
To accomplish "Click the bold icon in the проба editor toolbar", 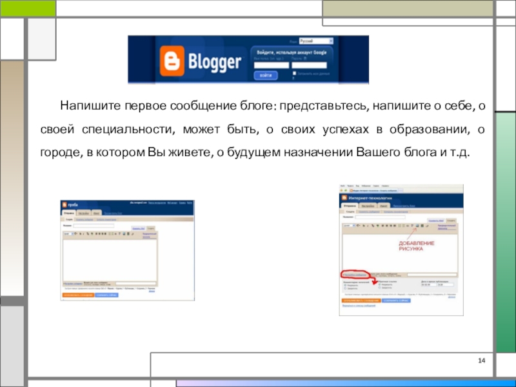I will click(x=80, y=233).
